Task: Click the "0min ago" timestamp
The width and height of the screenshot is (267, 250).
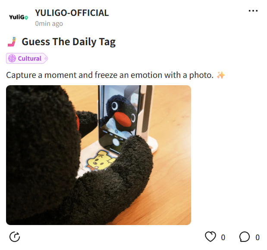Action: [49, 24]
